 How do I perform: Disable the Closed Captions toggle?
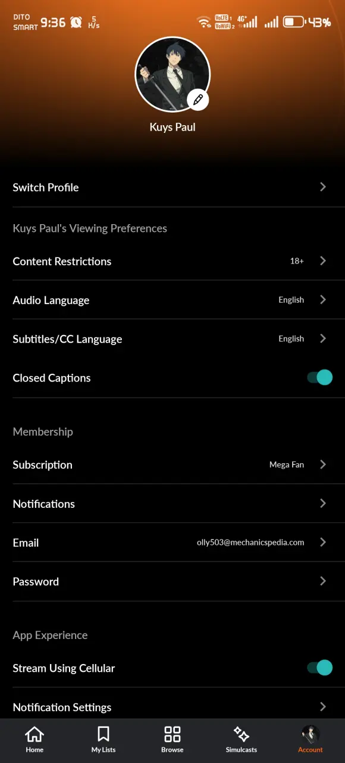click(319, 377)
